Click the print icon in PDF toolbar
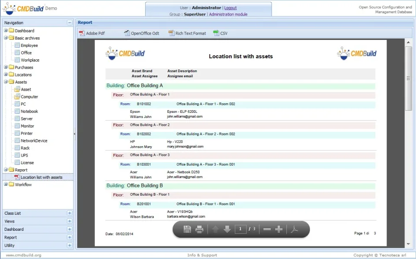Viewport: 416px width, 259px height. coord(199,229)
